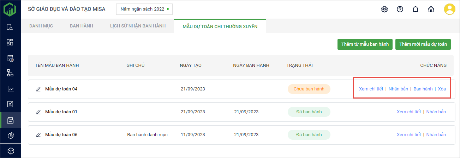The image size is (460, 158).
Task: Open the notifications bell
Action: [416, 9]
